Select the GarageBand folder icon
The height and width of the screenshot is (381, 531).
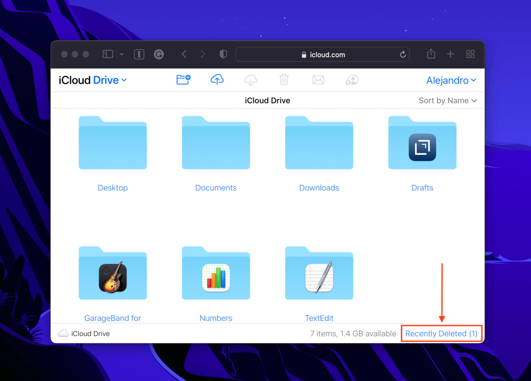click(113, 273)
